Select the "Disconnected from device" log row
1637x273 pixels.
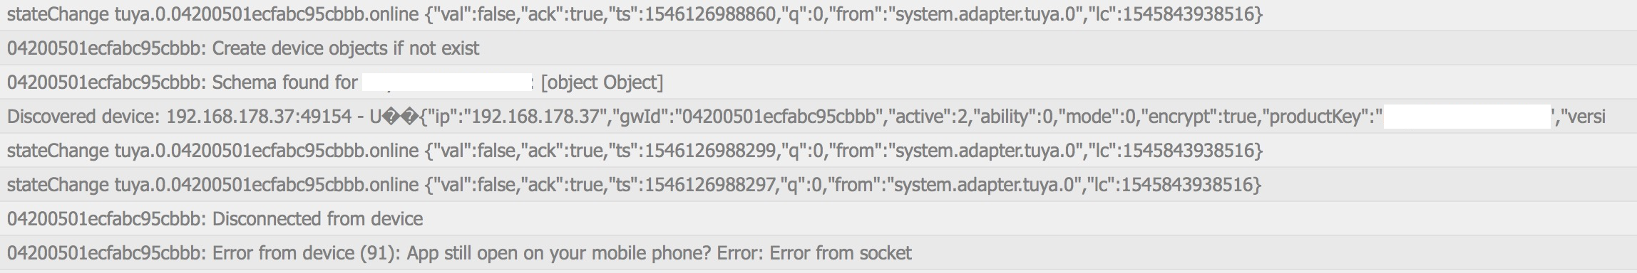[x=818, y=219]
